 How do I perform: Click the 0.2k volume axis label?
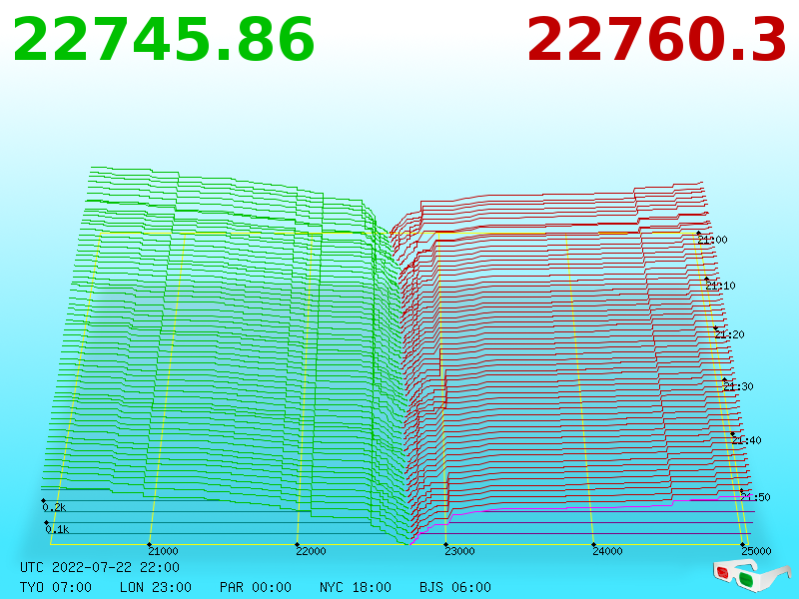click(54, 507)
